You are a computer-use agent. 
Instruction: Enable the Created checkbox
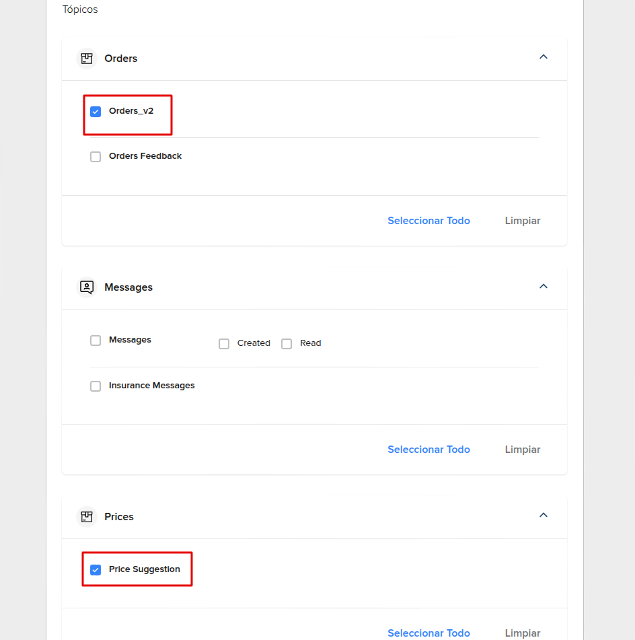224,343
